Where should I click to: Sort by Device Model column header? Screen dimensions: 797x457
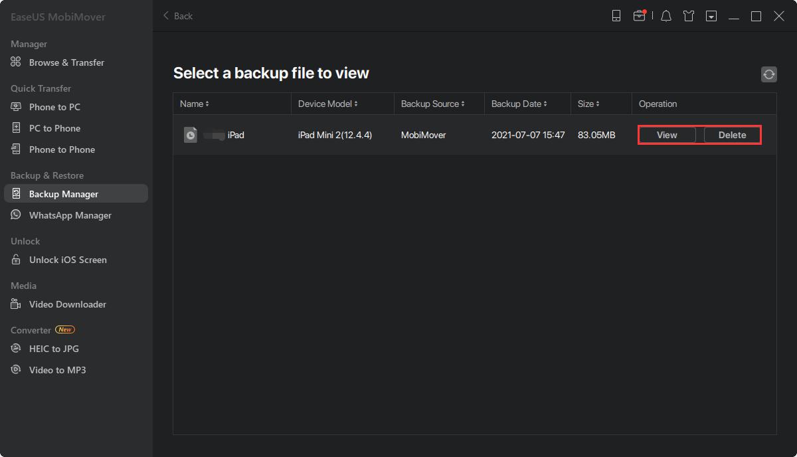point(328,104)
